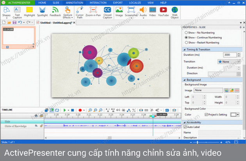Add a Spotlight annotation
This screenshot has height=161, width=246.
(42, 12)
